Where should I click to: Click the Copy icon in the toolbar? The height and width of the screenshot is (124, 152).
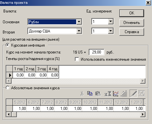pos(90,93)
